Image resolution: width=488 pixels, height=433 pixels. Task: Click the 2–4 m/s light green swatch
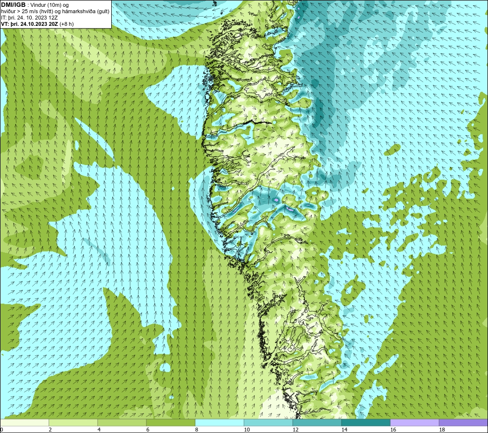coord(74,422)
